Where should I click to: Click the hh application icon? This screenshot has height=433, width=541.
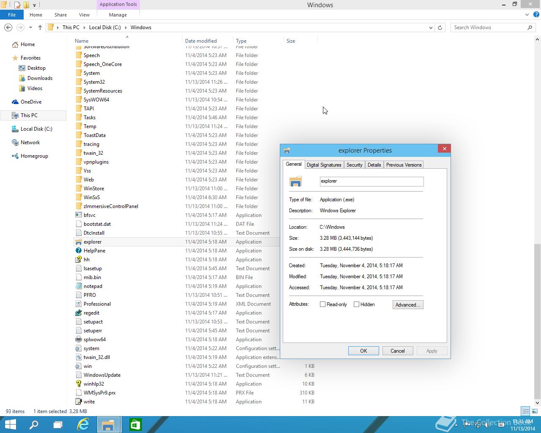click(x=78, y=260)
